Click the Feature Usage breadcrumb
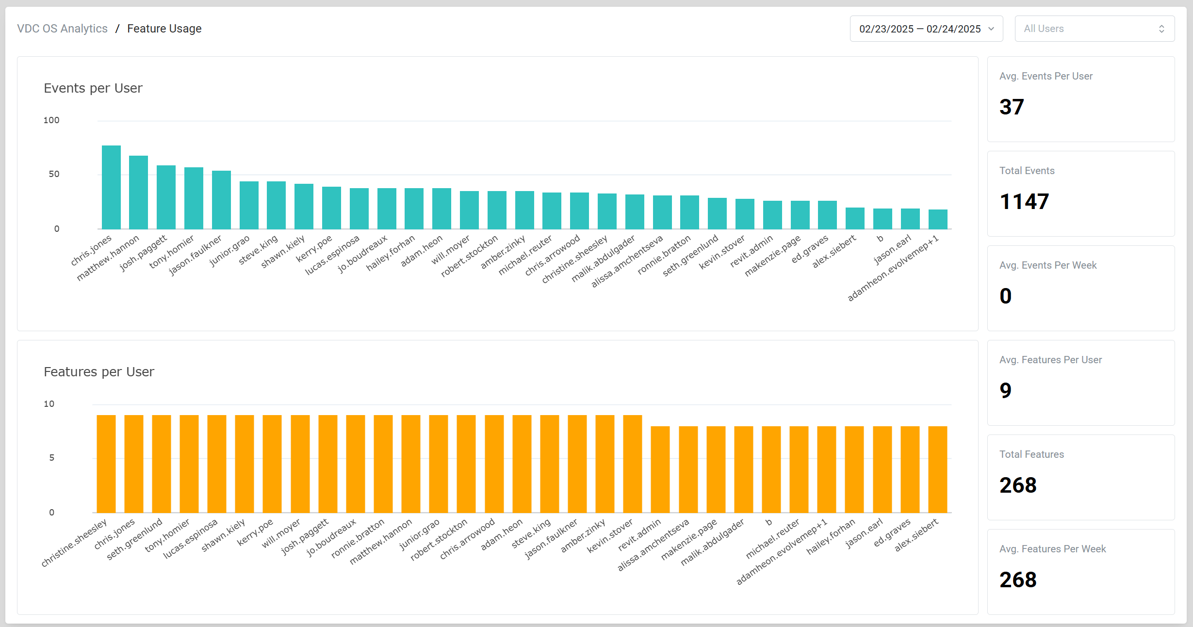1193x627 pixels. (164, 29)
